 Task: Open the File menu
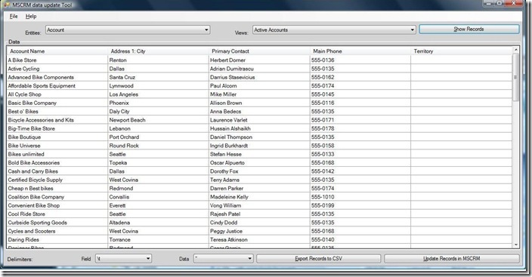(x=14, y=17)
